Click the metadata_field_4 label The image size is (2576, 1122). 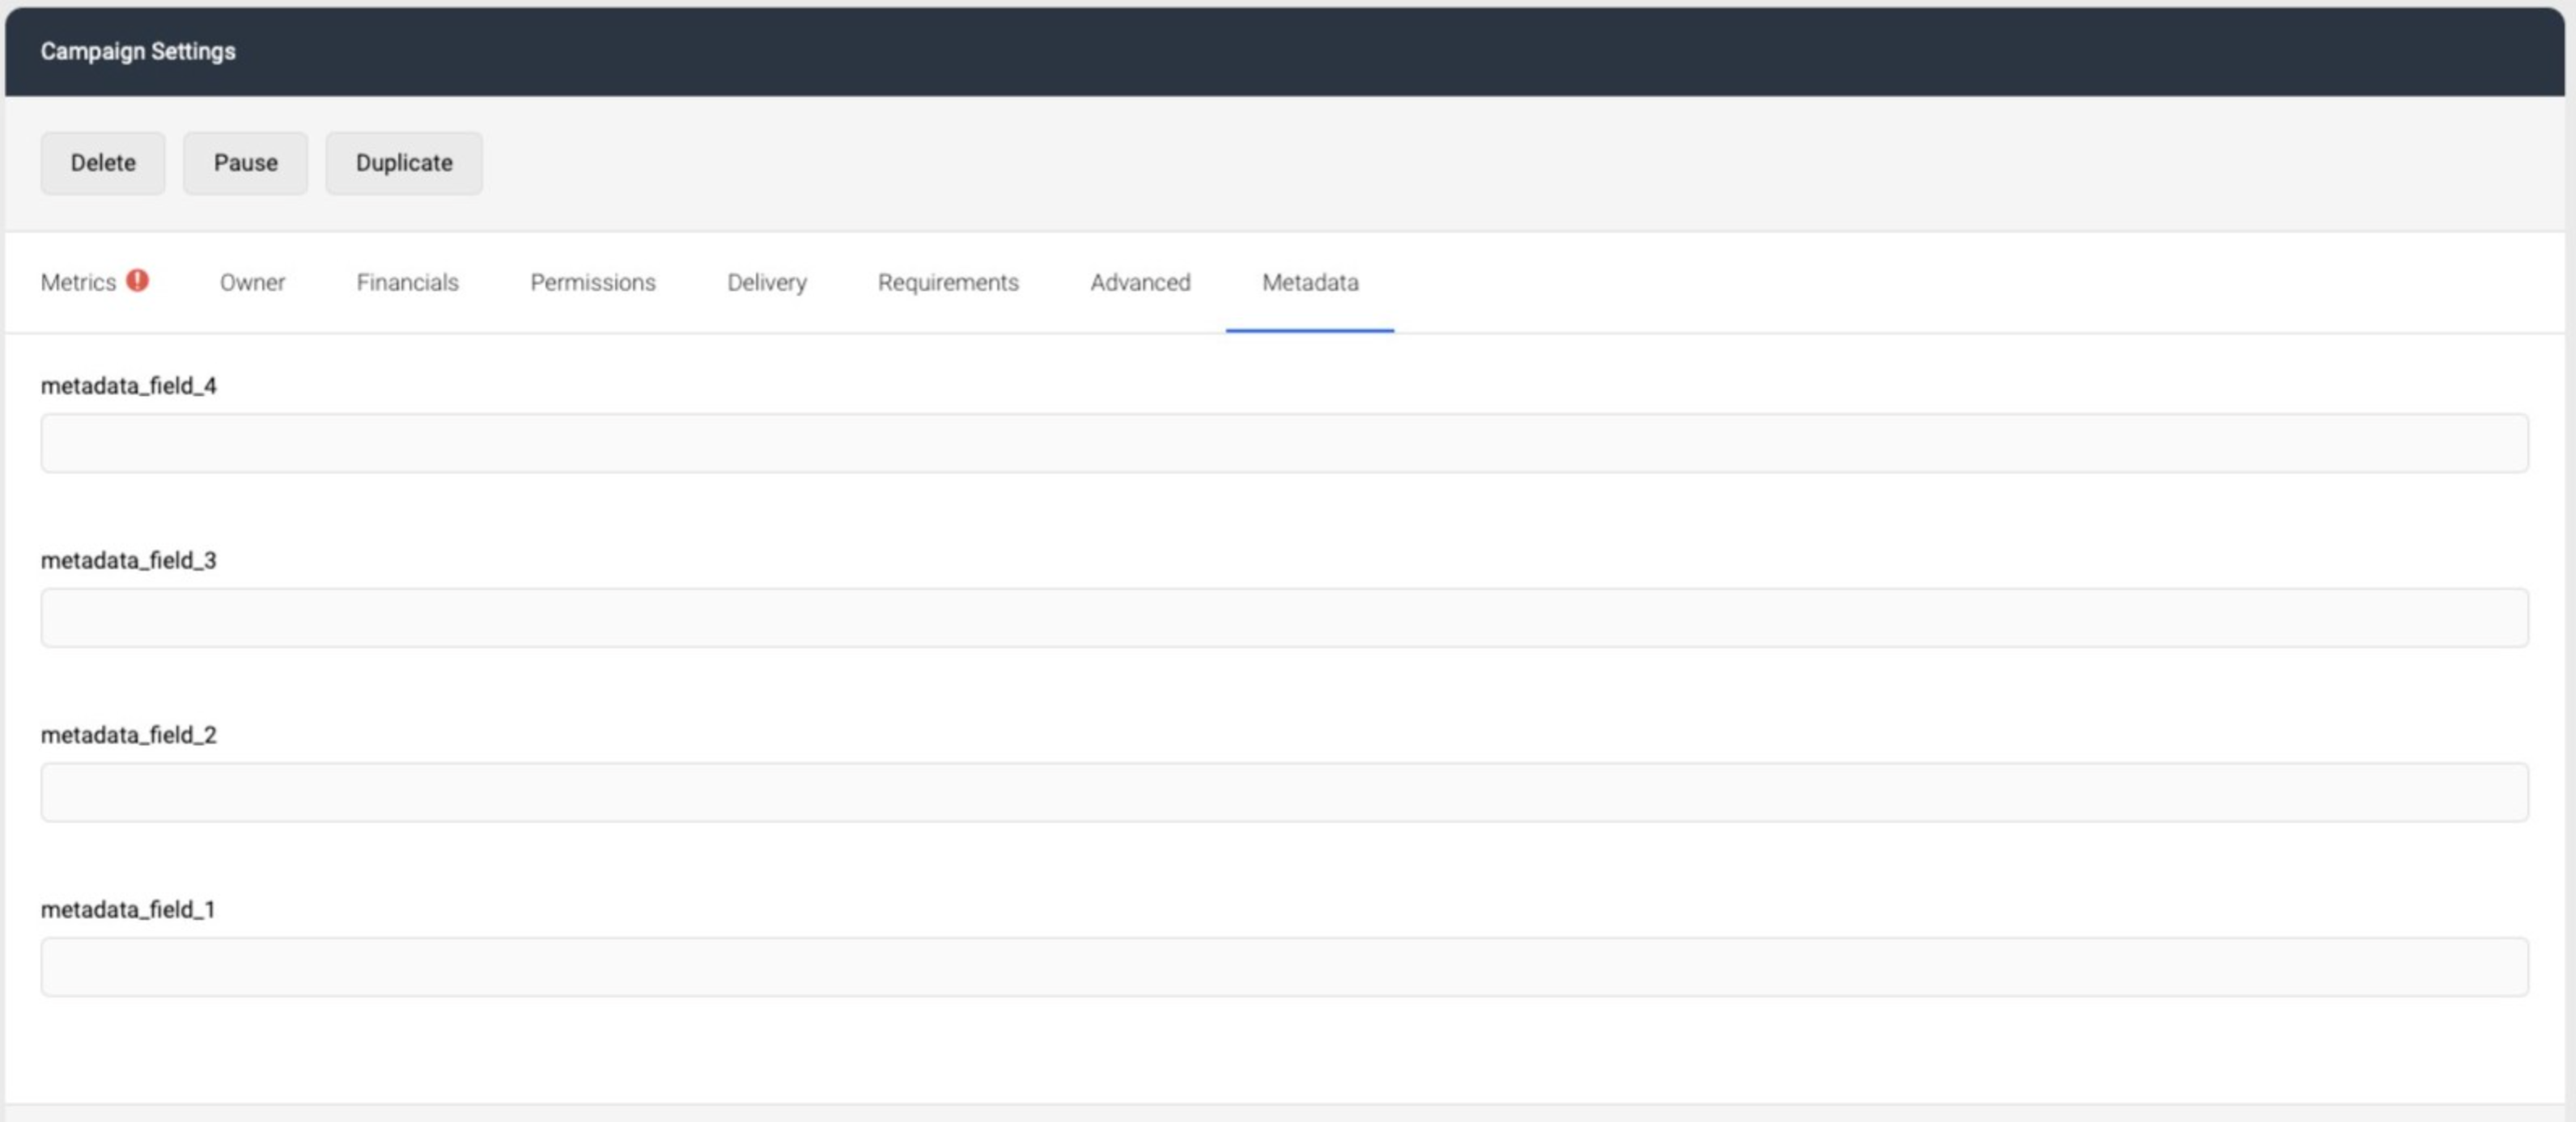coord(131,386)
